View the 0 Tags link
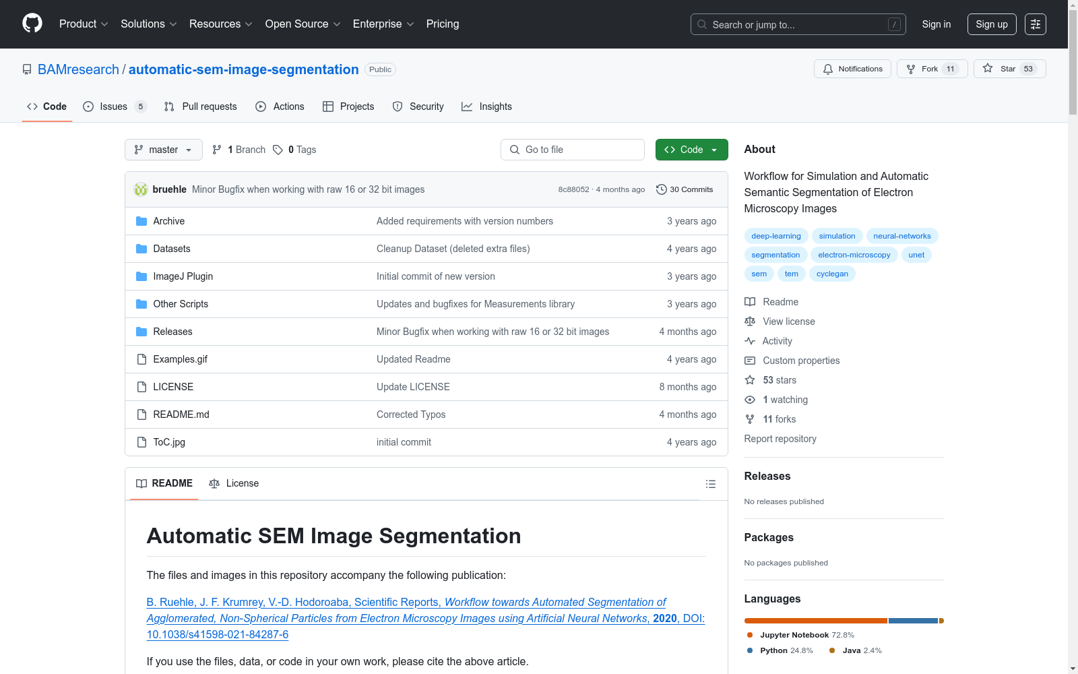The width and height of the screenshot is (1078, 674). point(295,150)
